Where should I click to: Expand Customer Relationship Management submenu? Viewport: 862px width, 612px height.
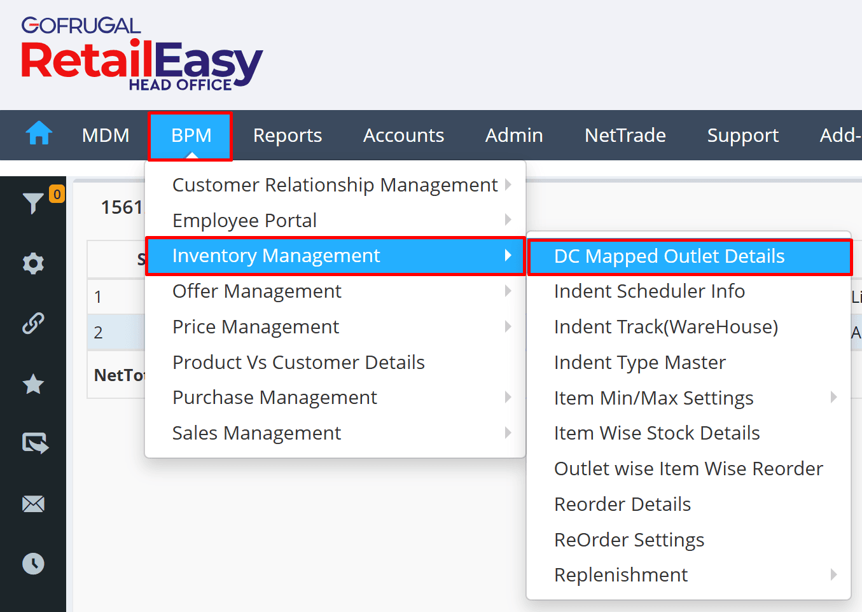335,184
